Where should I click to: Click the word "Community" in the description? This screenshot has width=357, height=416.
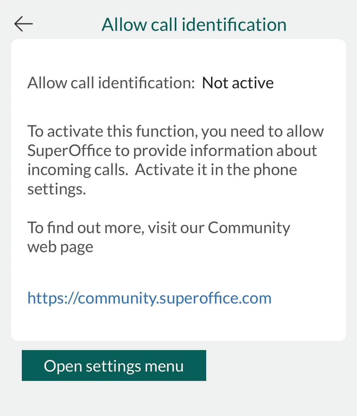coord(249,228)
